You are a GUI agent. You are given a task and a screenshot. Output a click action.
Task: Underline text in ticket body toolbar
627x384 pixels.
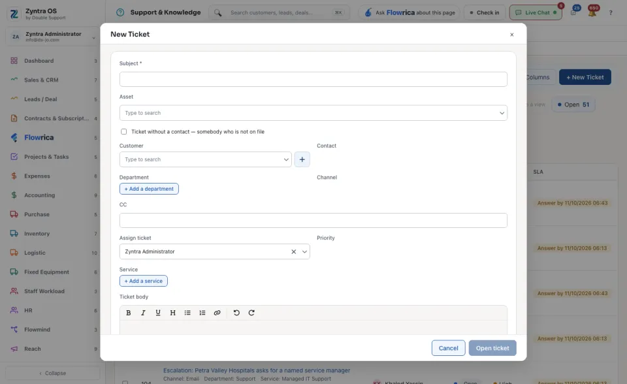158,313
